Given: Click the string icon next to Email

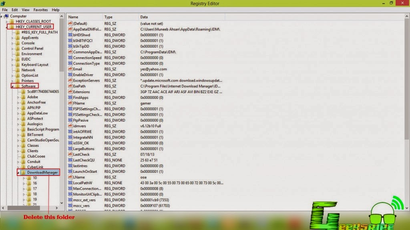Looking at the screenshot, I should 70,69.
